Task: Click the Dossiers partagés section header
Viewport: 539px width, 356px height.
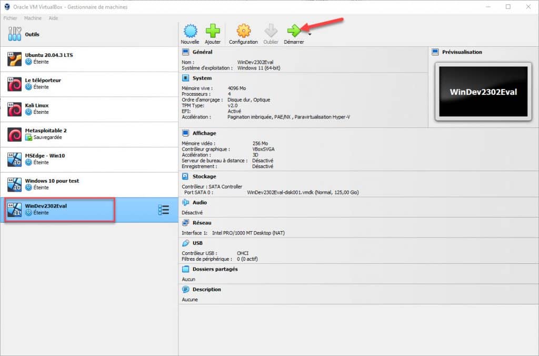Action: click(x=215, y=269)
